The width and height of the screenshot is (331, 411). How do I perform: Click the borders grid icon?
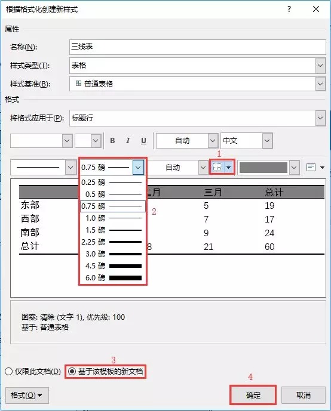click(217, 167)
